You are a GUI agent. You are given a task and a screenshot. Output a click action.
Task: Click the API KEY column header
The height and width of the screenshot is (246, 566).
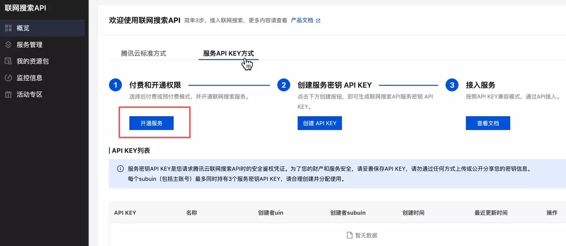[125, 213]
